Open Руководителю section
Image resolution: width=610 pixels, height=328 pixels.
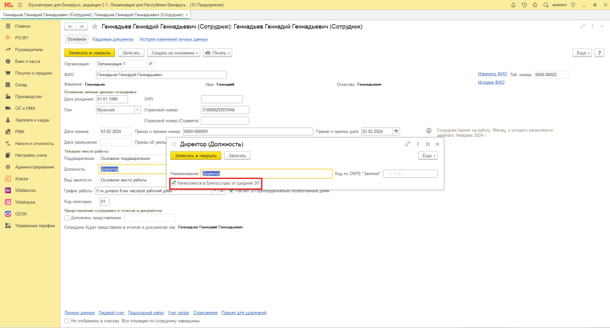[x=29, y=50]
